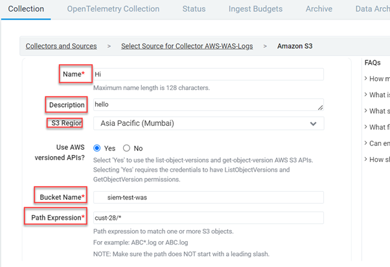
Task: Click the Maximum name length is 128 characters hint
Action: coord(152,88)
